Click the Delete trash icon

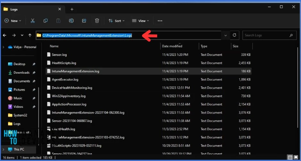[x=97, y=21]
